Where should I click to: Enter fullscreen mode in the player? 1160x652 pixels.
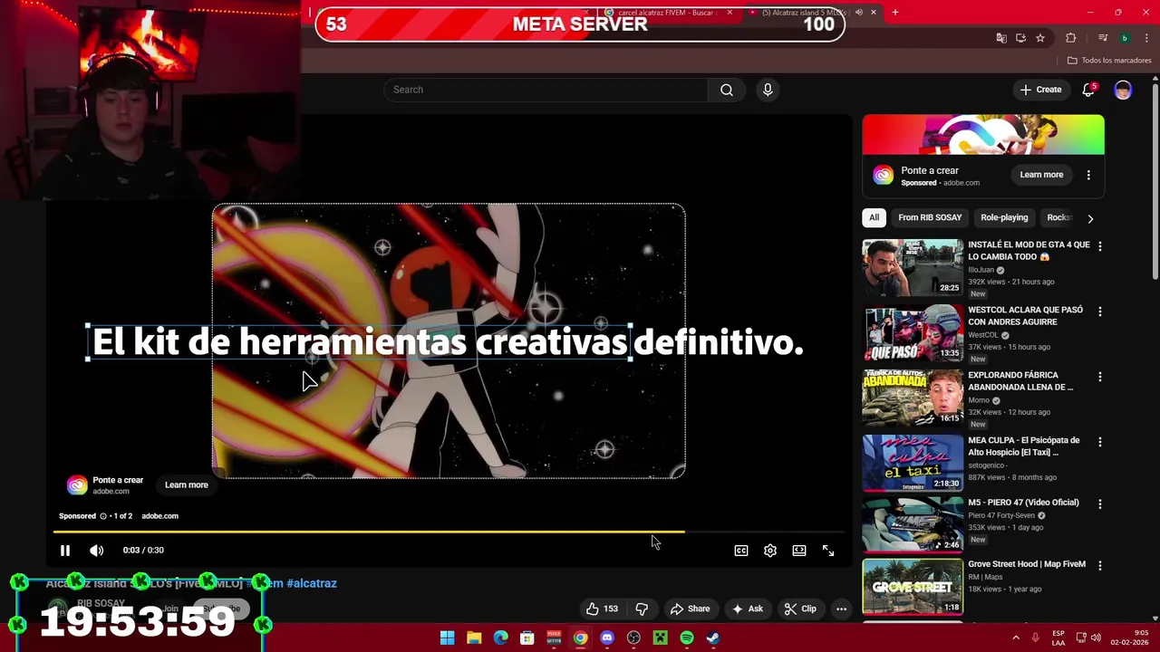point(828,551)
